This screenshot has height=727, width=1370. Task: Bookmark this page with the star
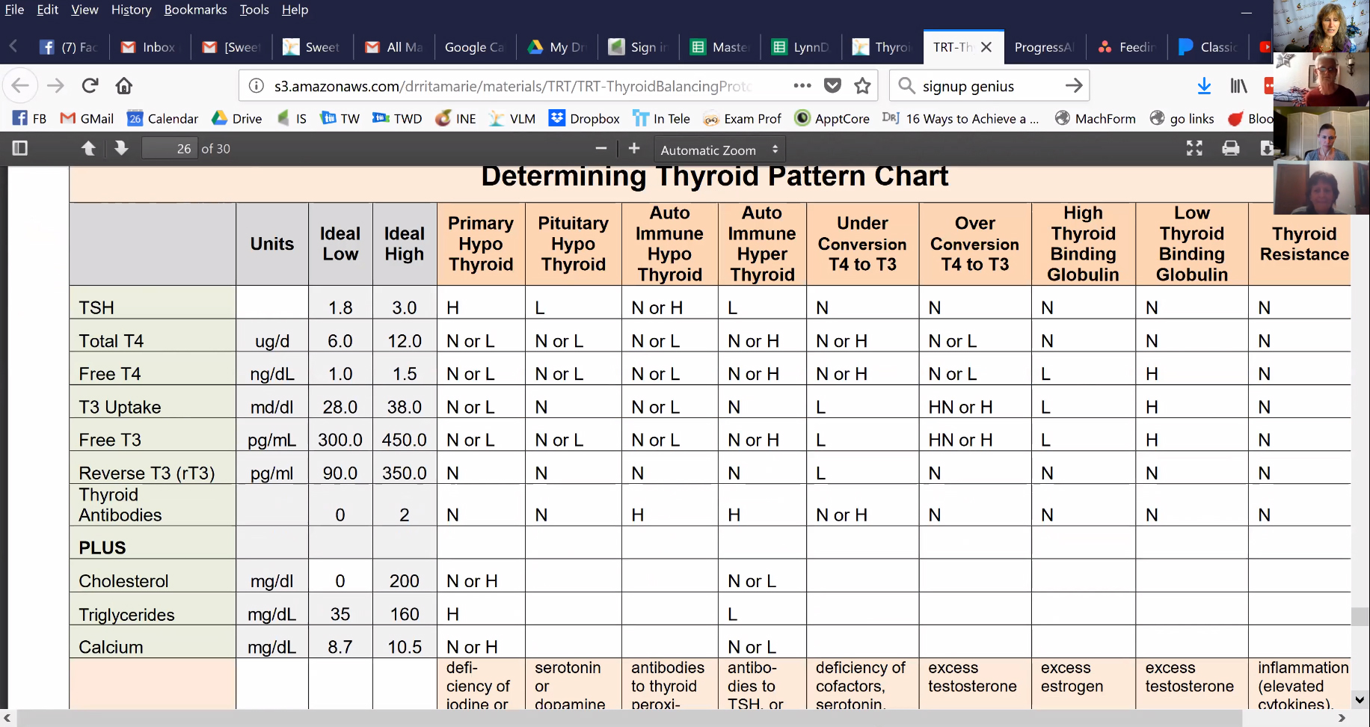tap(862, 86)
